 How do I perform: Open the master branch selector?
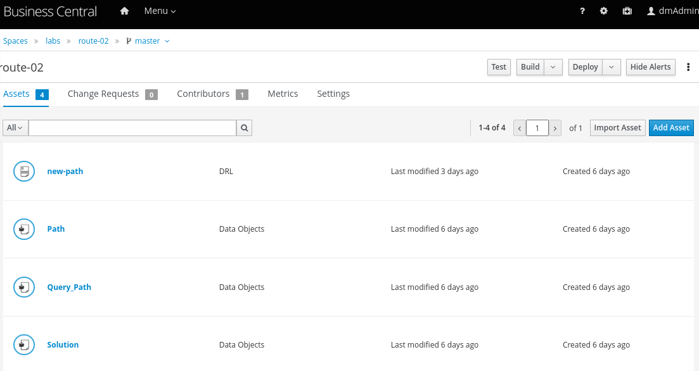coord(148,41)
